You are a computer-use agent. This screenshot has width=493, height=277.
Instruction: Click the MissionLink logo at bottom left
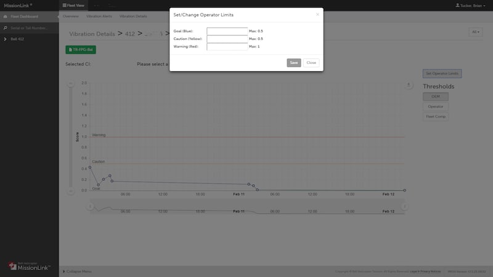pos(29,265)
